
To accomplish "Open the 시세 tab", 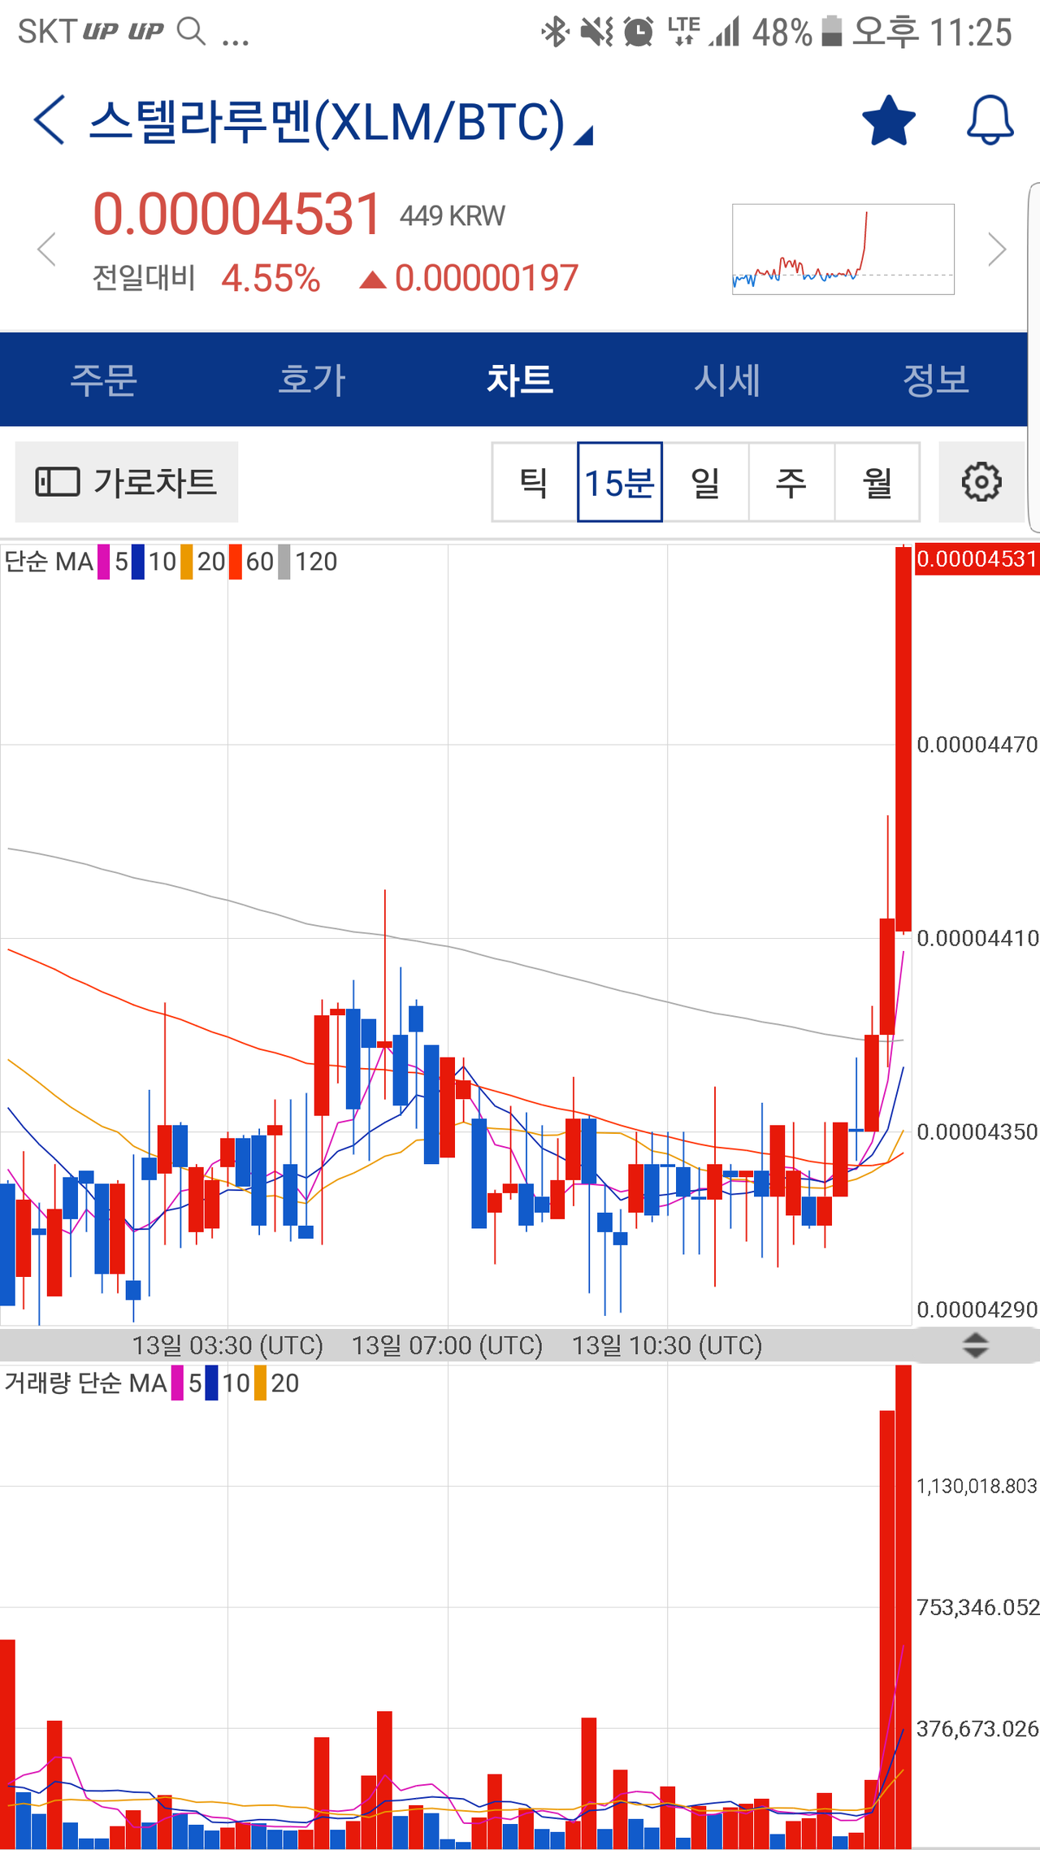I will 727,380.
